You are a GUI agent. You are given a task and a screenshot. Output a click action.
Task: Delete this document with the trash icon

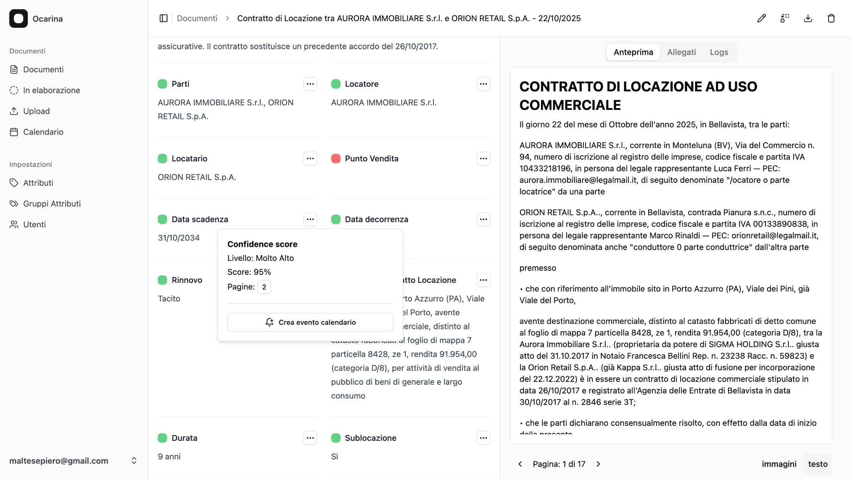pyautogui.click(x=831, y=18)
